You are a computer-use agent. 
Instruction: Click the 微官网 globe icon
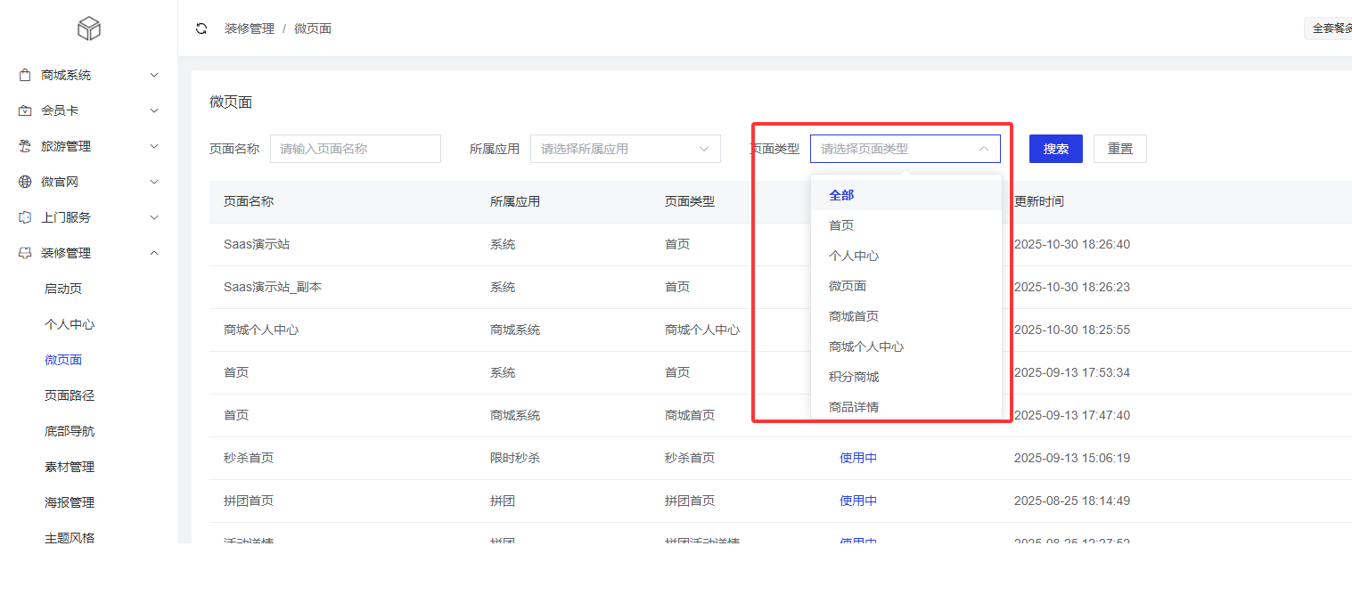(x=25, y=182)
